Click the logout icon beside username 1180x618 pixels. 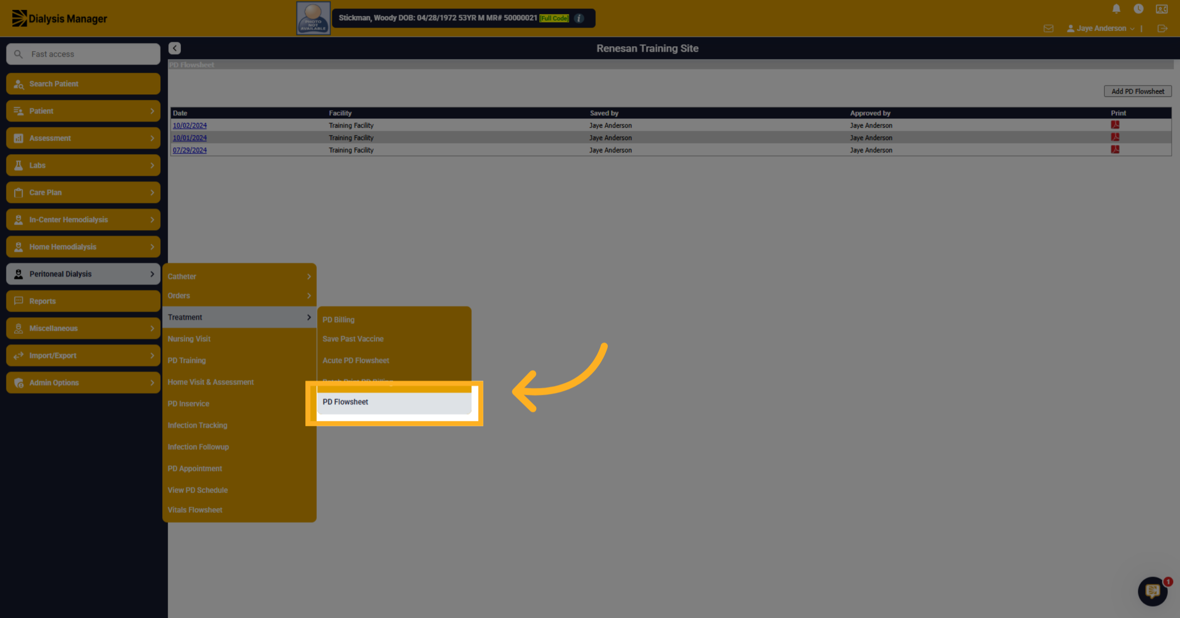coord(1162,29)
